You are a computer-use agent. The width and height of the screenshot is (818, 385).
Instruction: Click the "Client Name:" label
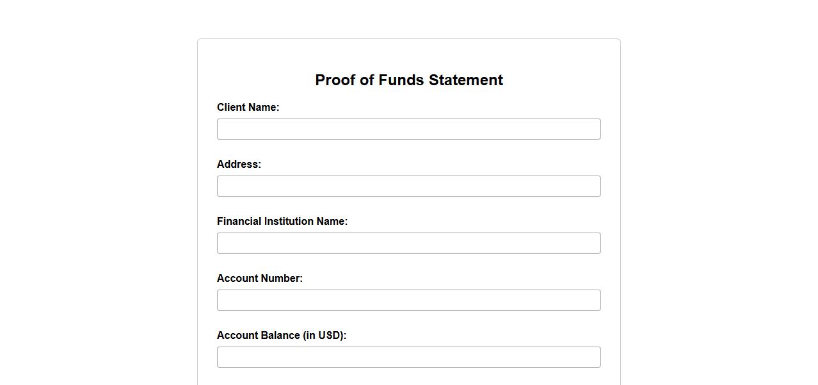[x=248, y=107]
